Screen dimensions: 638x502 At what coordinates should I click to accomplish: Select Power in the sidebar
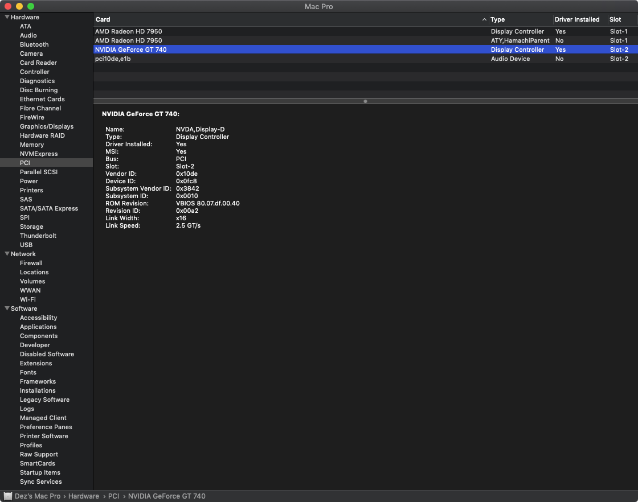(29, 181)
